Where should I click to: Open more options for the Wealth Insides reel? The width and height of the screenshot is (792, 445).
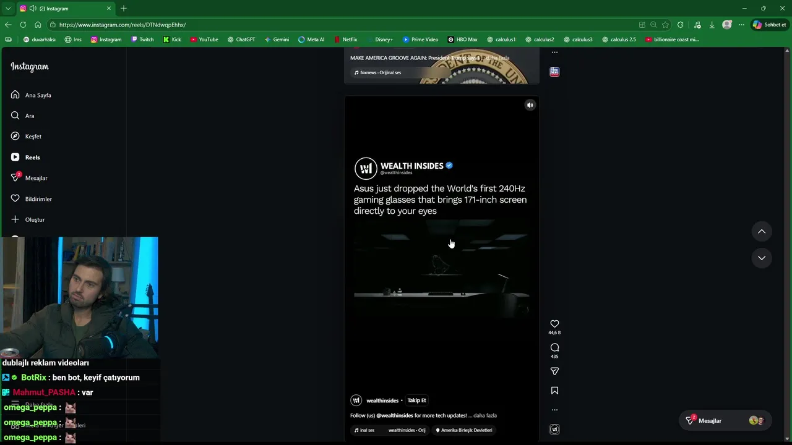coord(554,410)
